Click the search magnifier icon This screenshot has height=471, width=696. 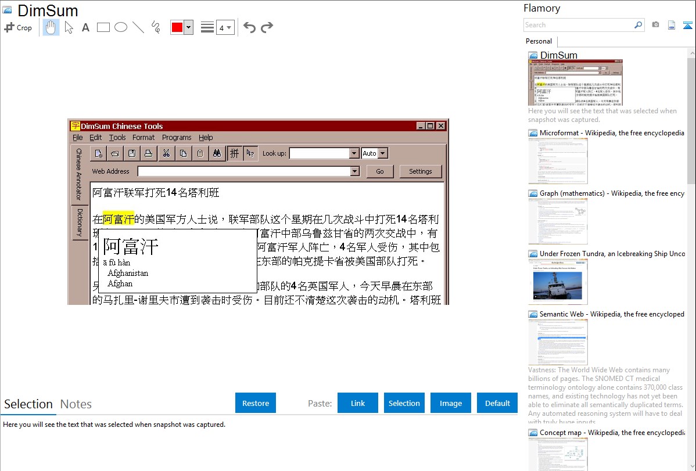point(638,25)
